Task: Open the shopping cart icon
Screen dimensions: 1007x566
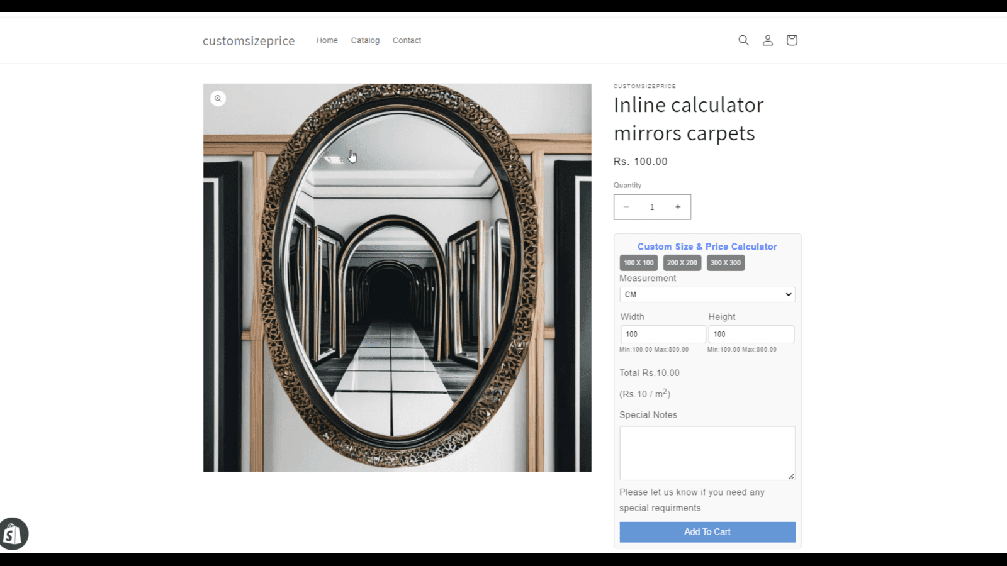Action: (x=792, y=40)
